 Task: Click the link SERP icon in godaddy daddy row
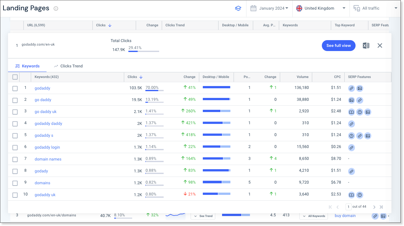352,124
